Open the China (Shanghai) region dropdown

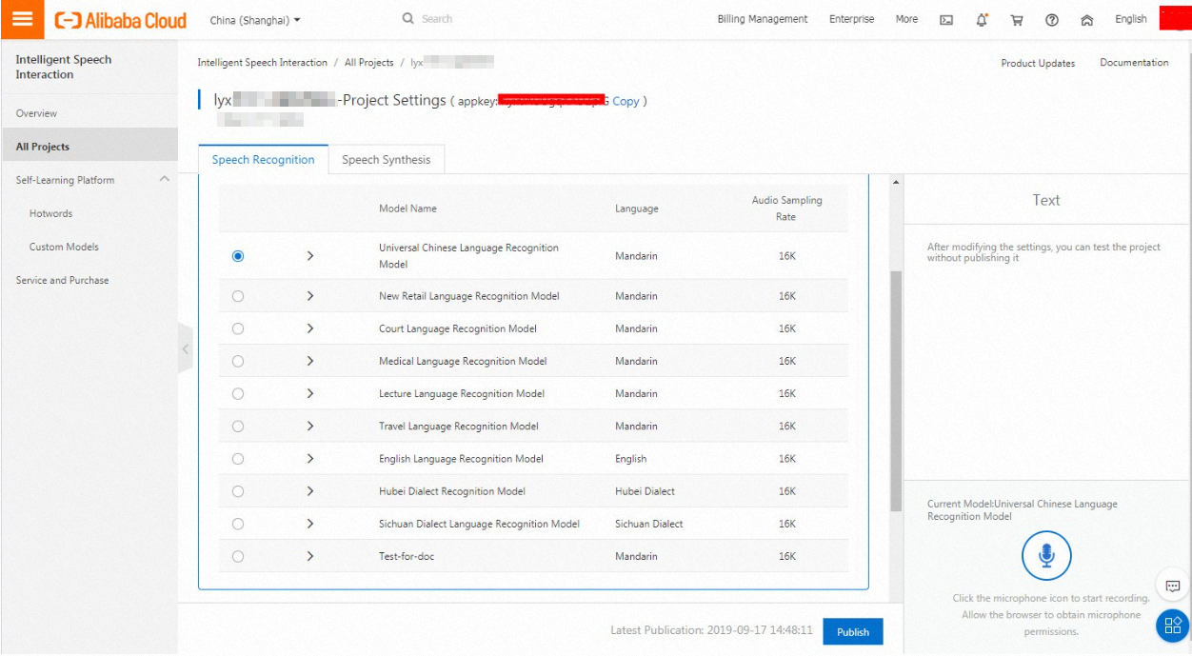(x=255, y=20)
